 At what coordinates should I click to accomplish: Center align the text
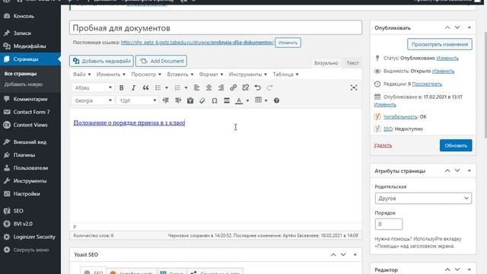click(208, 88)
